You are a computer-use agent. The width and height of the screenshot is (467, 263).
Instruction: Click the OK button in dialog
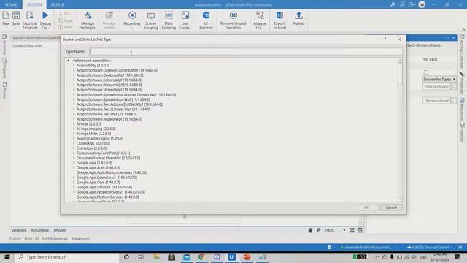coord(366,207)
